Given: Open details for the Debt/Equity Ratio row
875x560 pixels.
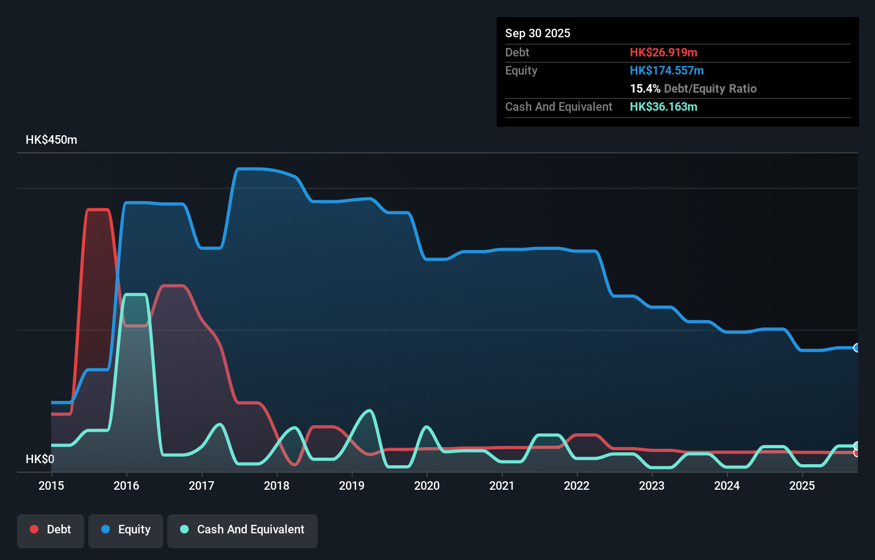Looking at the screenshot, I should (693, 88).
